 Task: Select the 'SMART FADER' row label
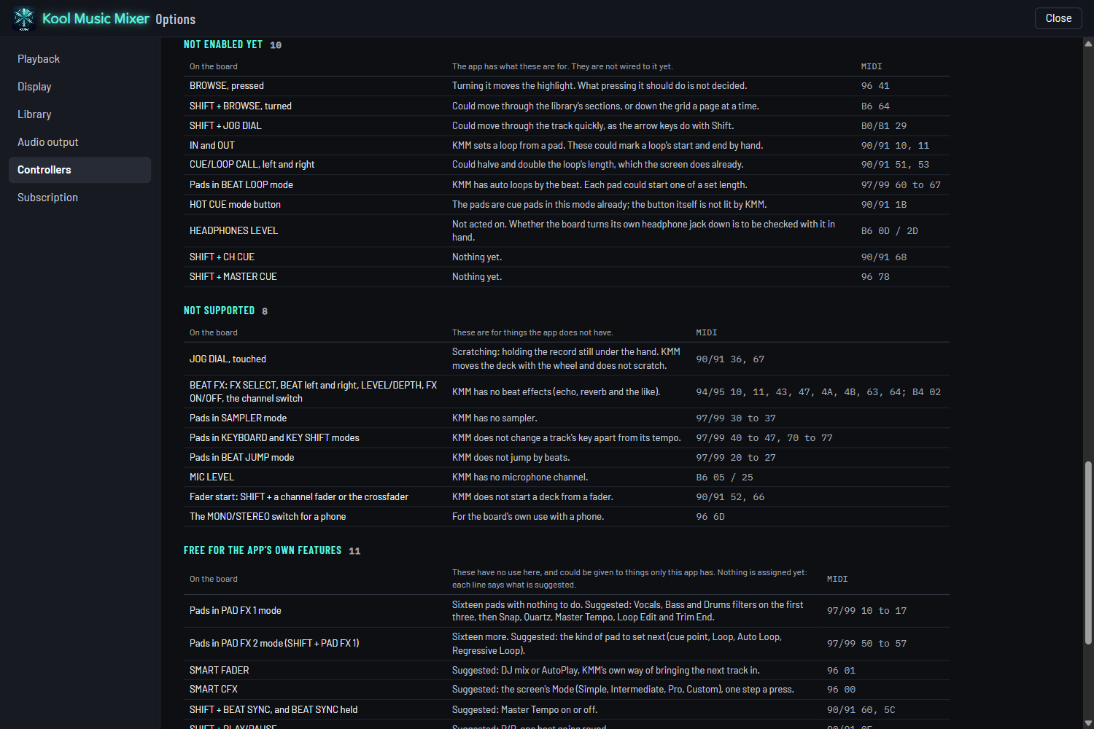click(x=220, y=671)
